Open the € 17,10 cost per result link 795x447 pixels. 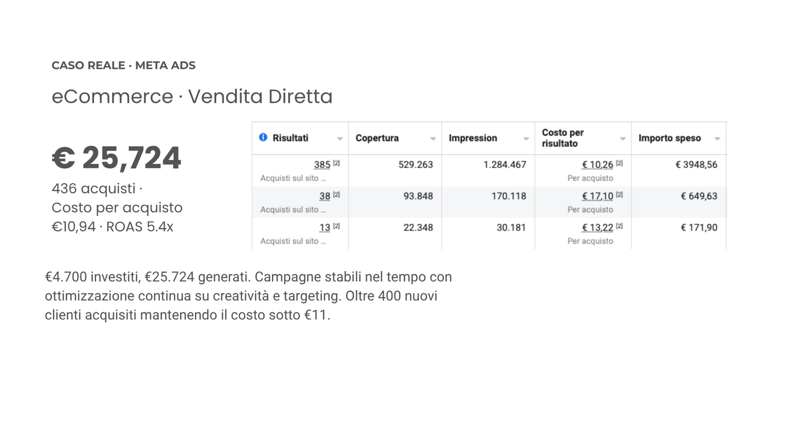pos(597,196)
